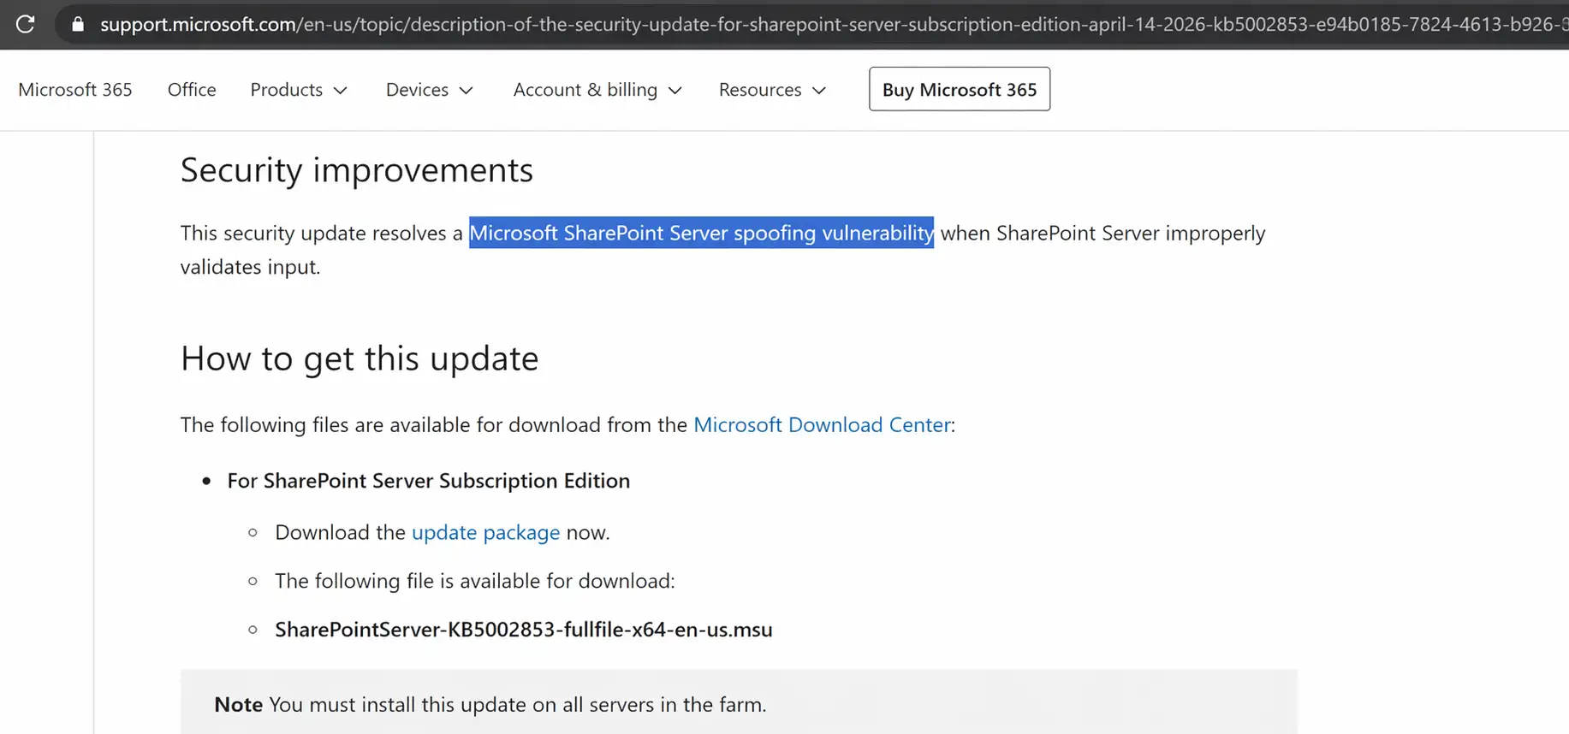Click the highlighted spoofing vulnerability text

click(x=701, y=234)
